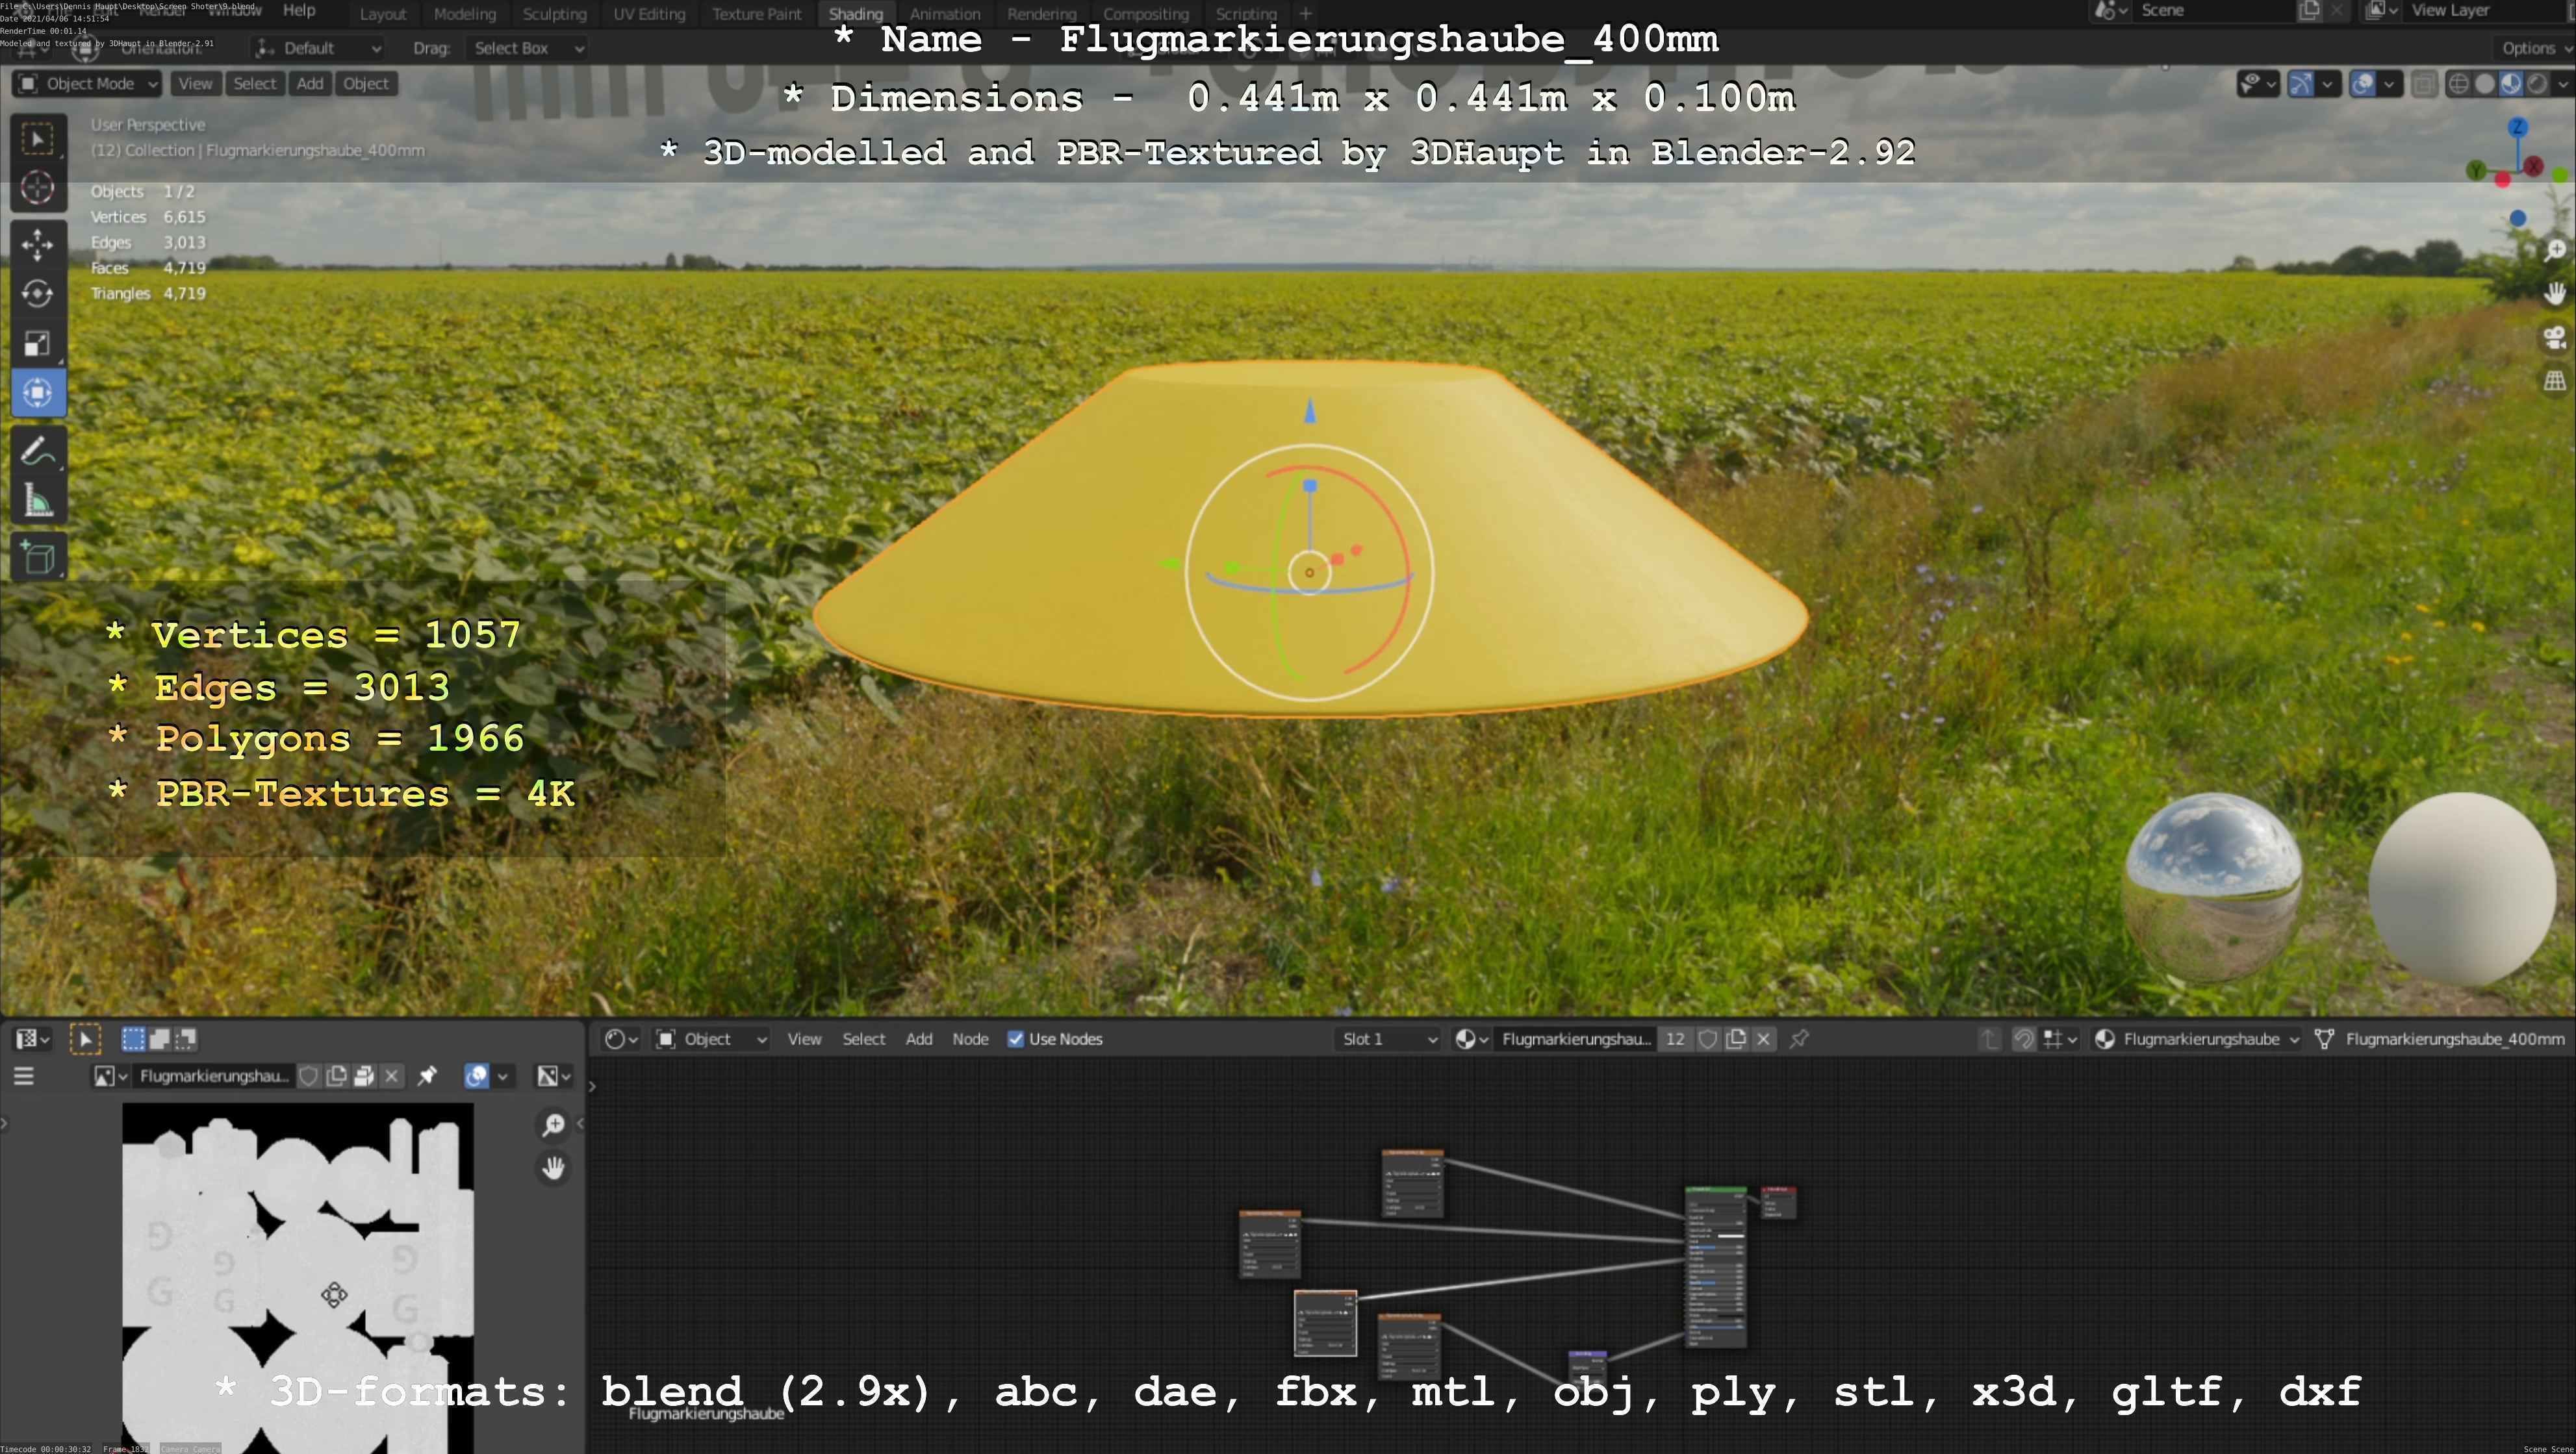Viewport: 2576px width, 1454px height.
Task: Switch to Rendered viewport shading
Action: 2537,84
